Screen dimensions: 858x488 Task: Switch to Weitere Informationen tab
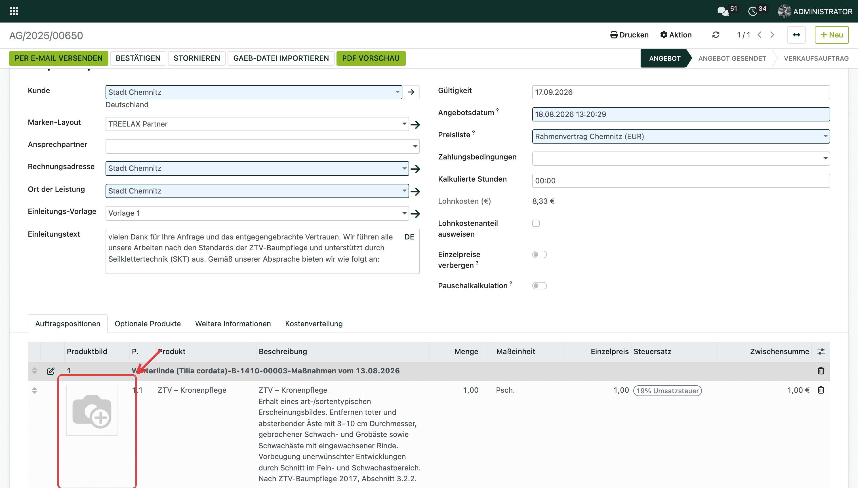(233, 324)
